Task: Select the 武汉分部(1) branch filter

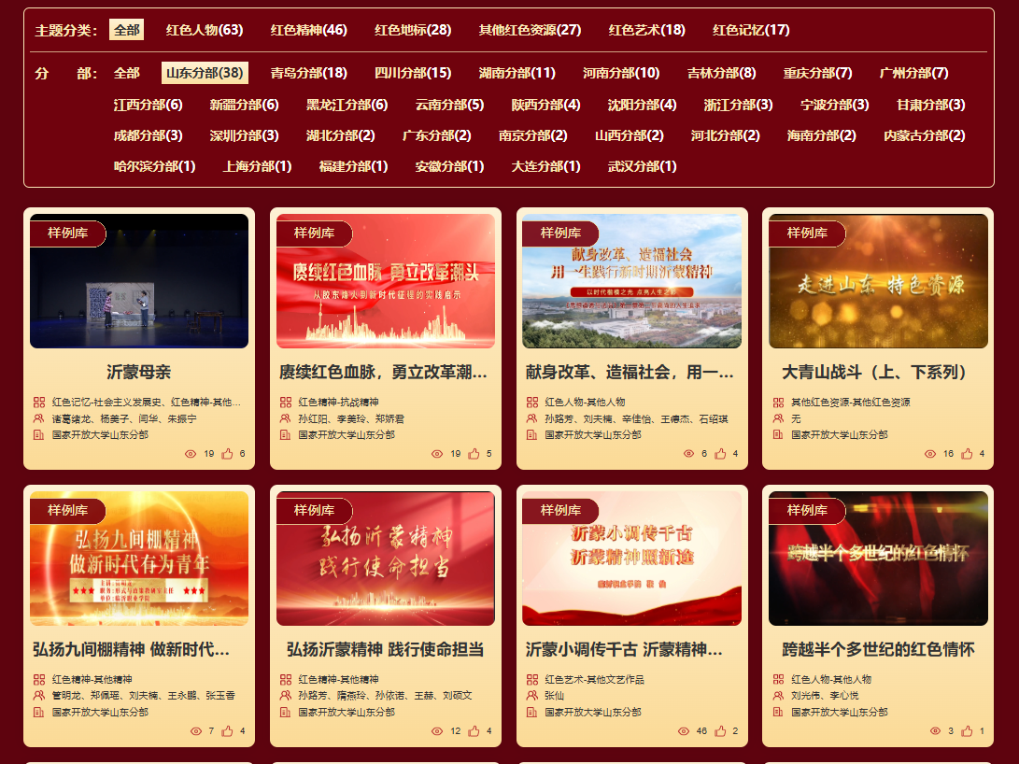Action: click(x=642, y=166)
